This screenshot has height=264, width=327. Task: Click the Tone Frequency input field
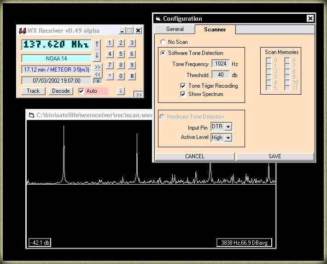[221, 64]
